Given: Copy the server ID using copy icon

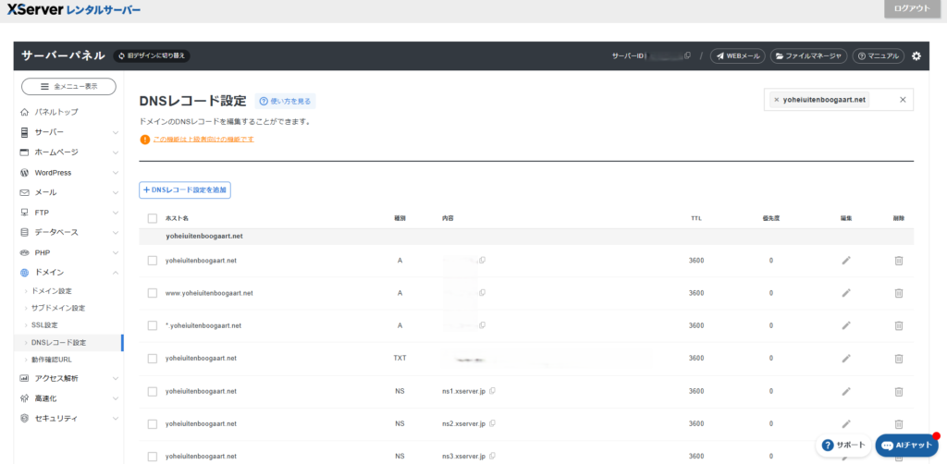Looking at the screenshot, I should coord(687,56).
